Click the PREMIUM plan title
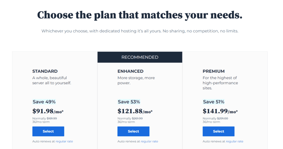This screenshot has width=283, height=149. click(214, 71)
